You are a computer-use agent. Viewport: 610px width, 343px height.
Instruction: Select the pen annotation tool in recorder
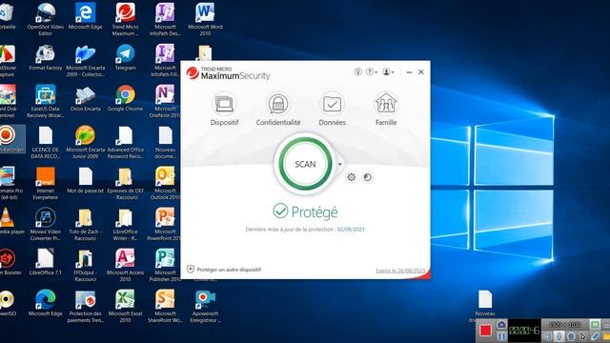tap(595, 336)
